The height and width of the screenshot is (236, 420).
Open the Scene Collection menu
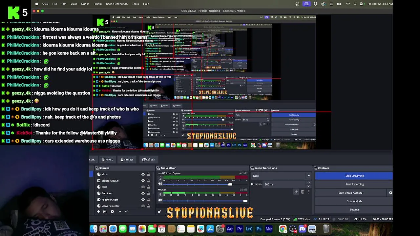pyautogui.click(x=117, y=4)
